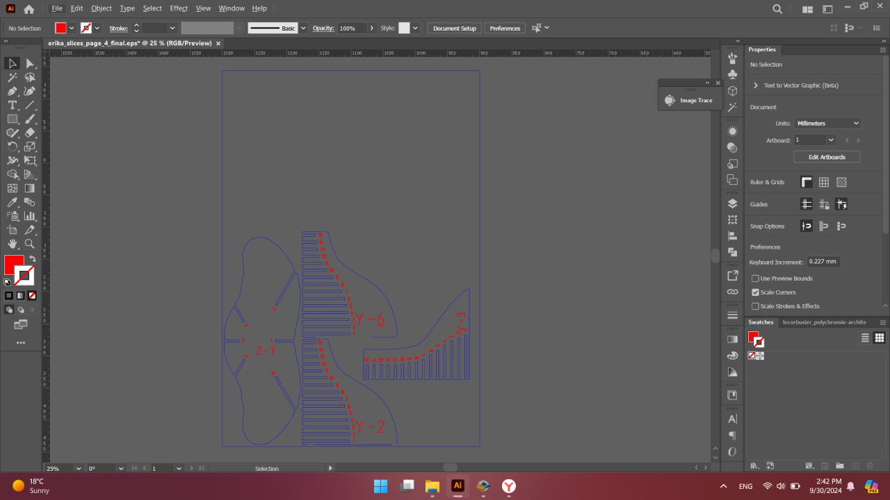
Task: Select the Rotate tool
Action: click(13, 147)
